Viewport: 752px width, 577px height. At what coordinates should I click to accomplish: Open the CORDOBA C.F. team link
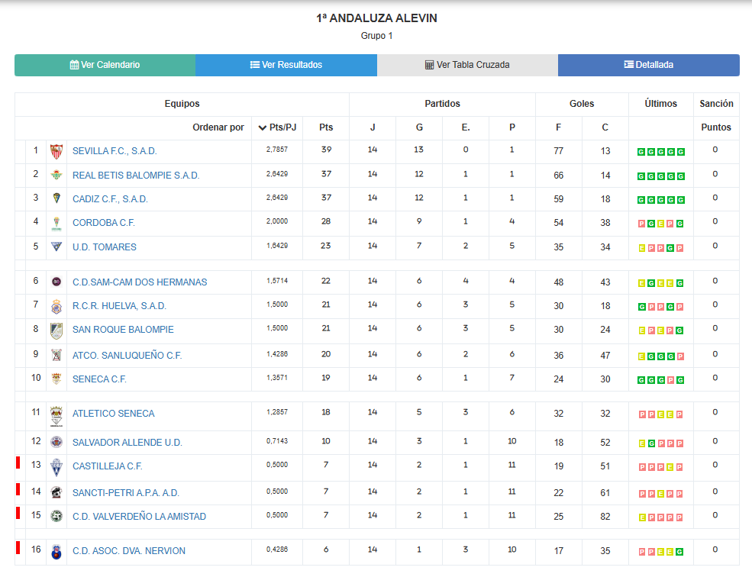pyautogui.click(x=104, y=223)
